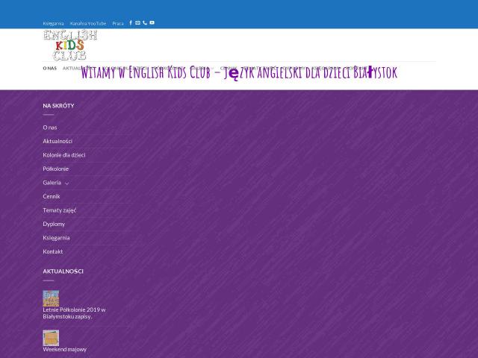Click the English Kids Club logo
The height and width of the screenshot is (358, 478).
[70, 45]
